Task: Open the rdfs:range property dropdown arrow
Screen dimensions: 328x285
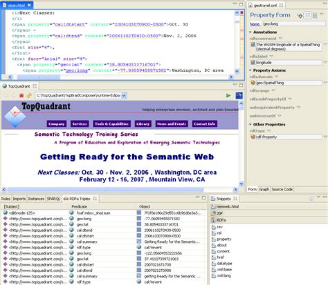Action: point(273,90)
